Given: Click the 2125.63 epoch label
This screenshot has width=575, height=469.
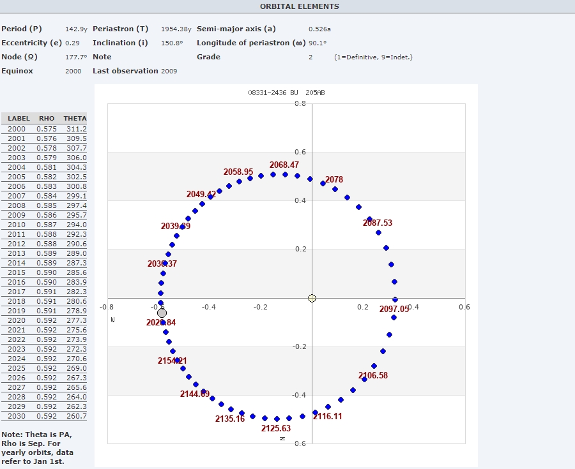Looking at the screenshot, I should 276,428.
